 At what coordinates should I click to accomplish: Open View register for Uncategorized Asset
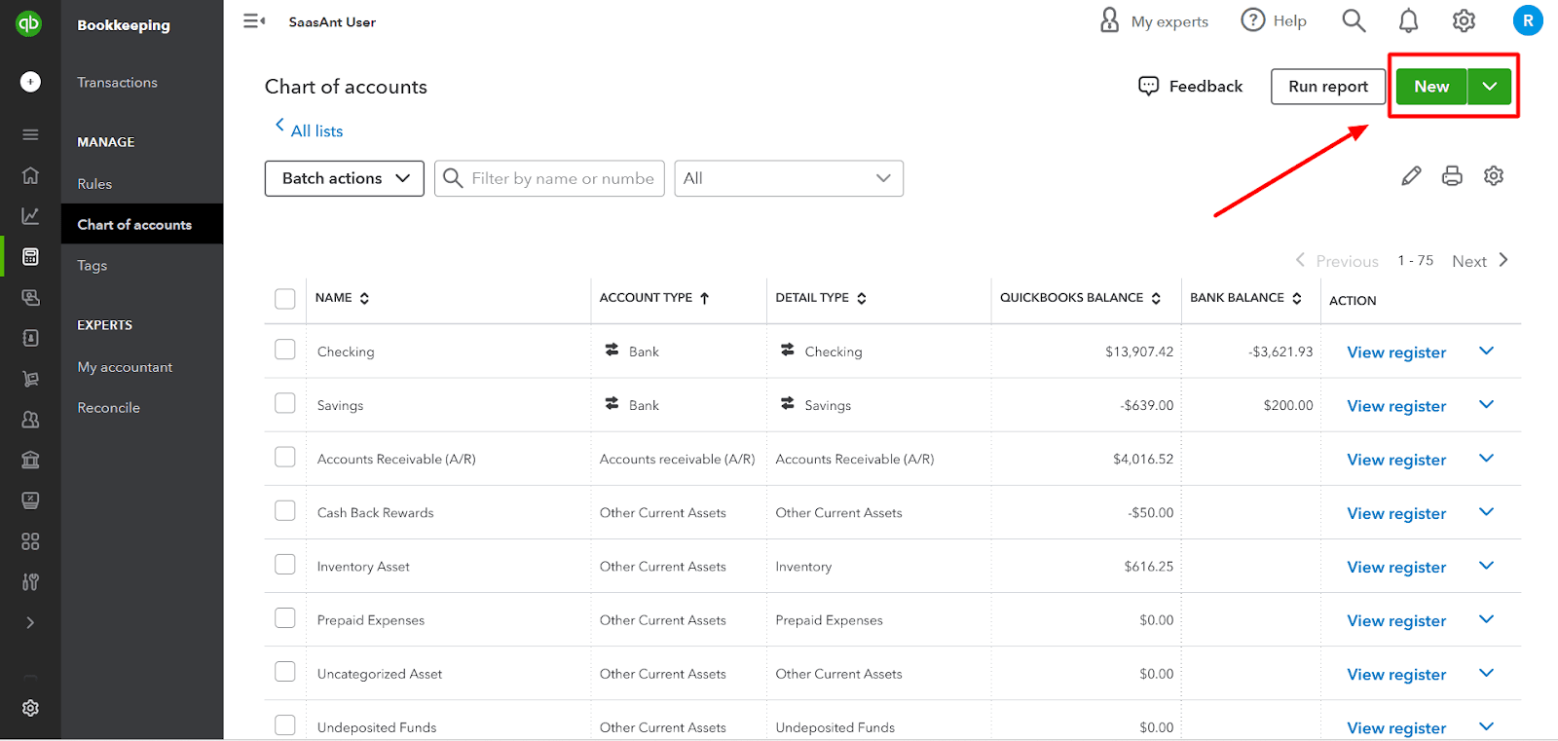click(1396, 675)
